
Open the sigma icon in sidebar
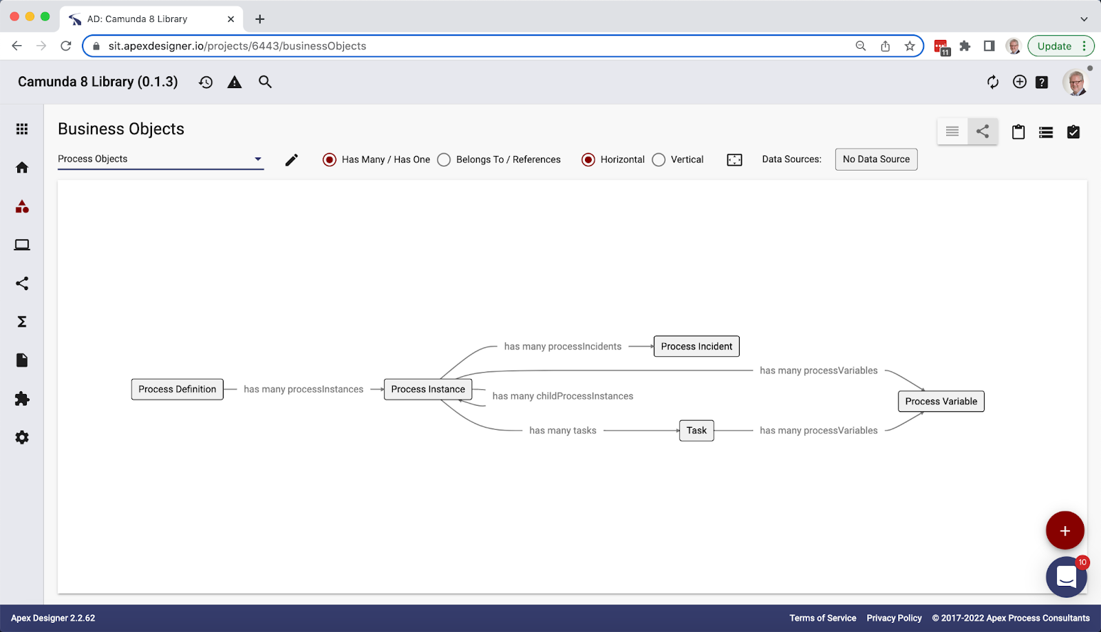coord(22,322)
